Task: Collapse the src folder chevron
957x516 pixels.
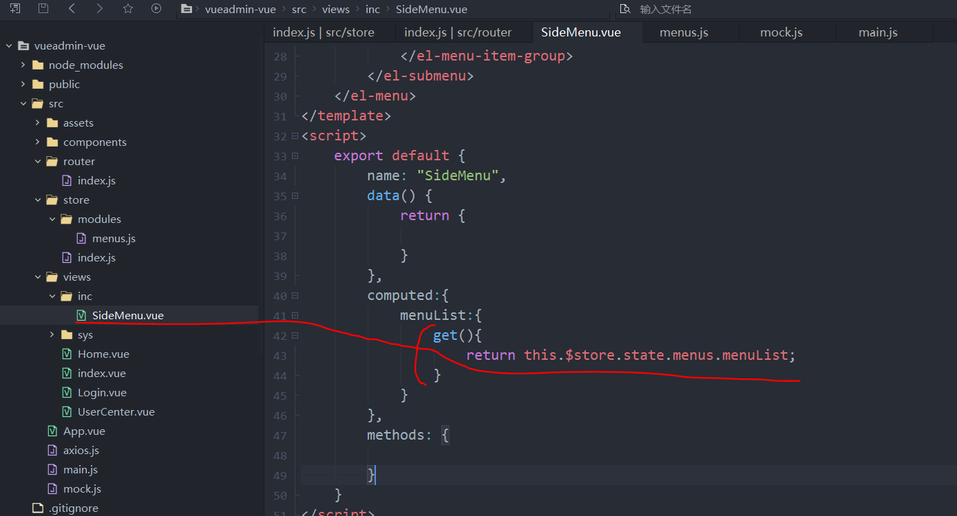Action: (23, 104)
